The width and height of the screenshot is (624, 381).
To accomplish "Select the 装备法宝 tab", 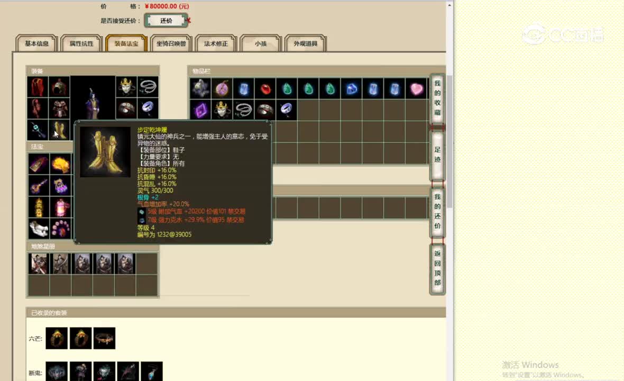I will click(x=126, y=43).
